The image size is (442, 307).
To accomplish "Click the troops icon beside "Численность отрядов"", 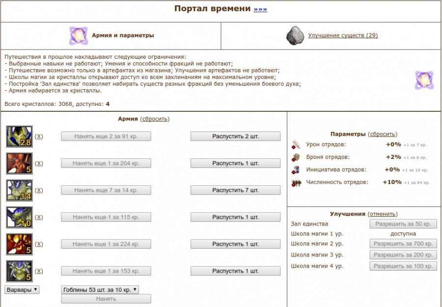I will point(297,182).
